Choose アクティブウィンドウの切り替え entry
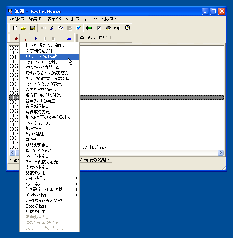This screenshot has height=238, width=233. (x=50, y=73)
